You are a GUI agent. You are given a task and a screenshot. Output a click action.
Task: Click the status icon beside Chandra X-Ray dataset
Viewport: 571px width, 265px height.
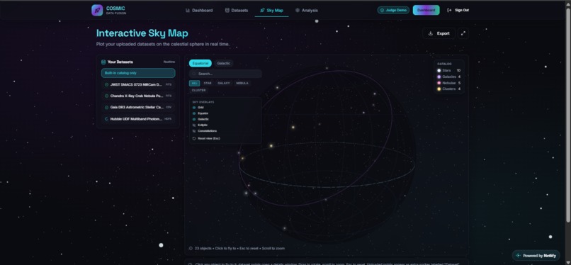pyautogui.click(x=107, y=96)
